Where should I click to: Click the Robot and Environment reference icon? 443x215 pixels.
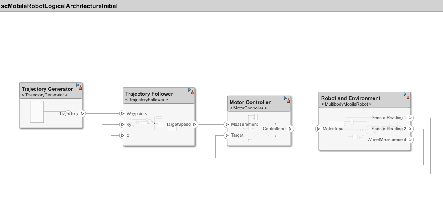(x=406, y=96)
